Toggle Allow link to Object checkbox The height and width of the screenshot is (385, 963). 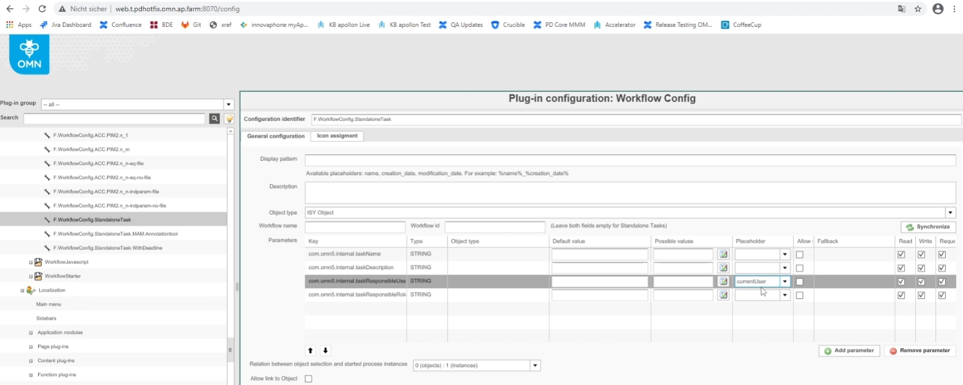click(308, 379)
